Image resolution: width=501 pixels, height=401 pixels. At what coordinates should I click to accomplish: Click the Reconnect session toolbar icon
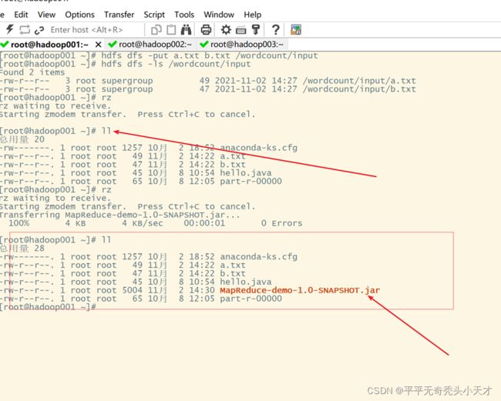(25, 30)
